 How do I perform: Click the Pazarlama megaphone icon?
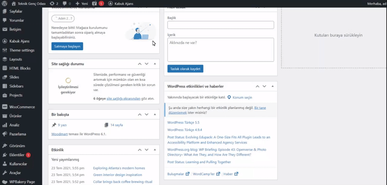tap(5, 134)
